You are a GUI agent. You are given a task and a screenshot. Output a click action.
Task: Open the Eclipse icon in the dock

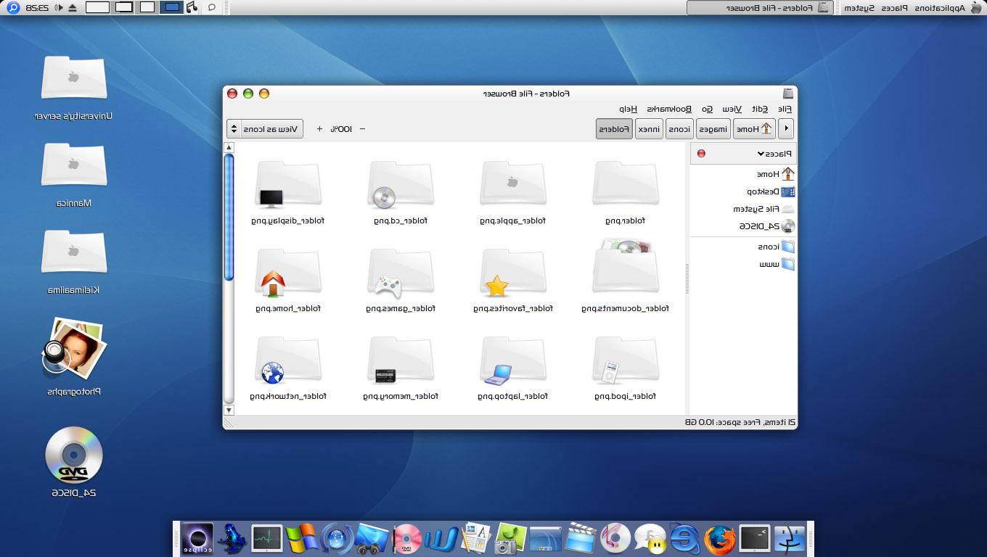(197, 539)
